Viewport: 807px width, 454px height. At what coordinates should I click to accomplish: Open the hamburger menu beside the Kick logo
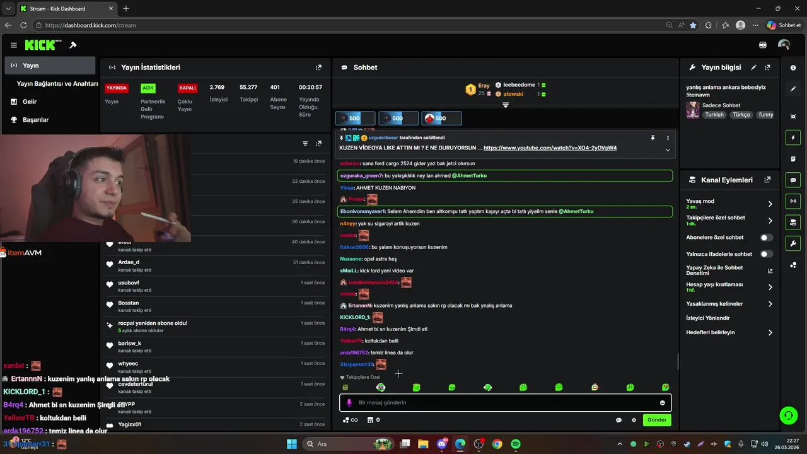click(x=13, y=45)
